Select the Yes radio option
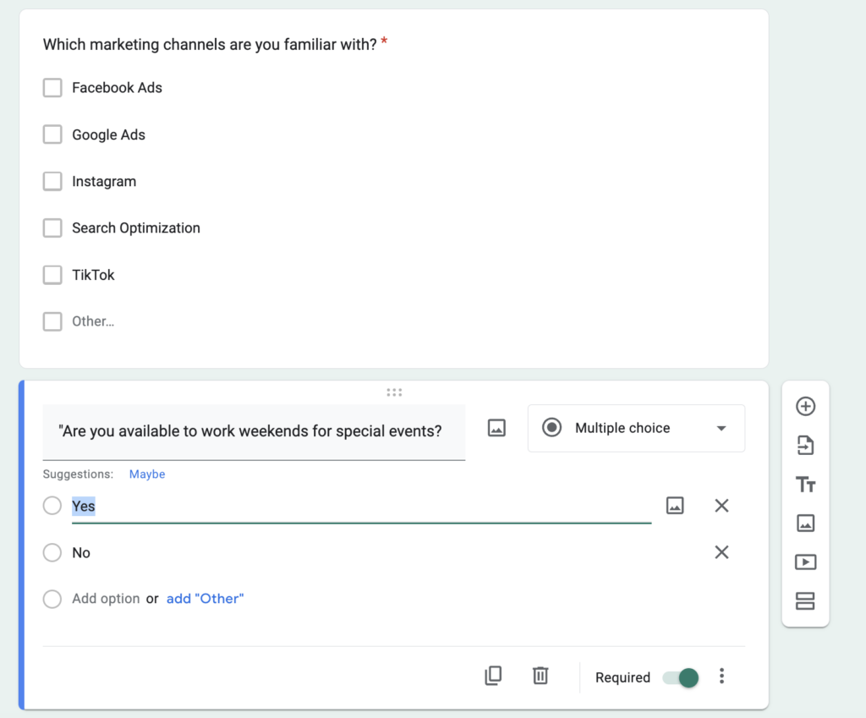 click(52, 505)
